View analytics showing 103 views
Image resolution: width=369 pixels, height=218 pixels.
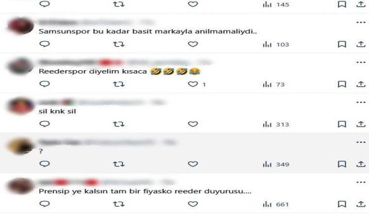click(276, 45)
